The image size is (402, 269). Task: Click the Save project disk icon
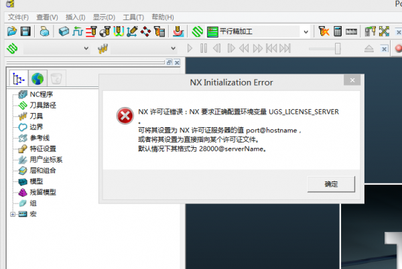pos(25,31)
